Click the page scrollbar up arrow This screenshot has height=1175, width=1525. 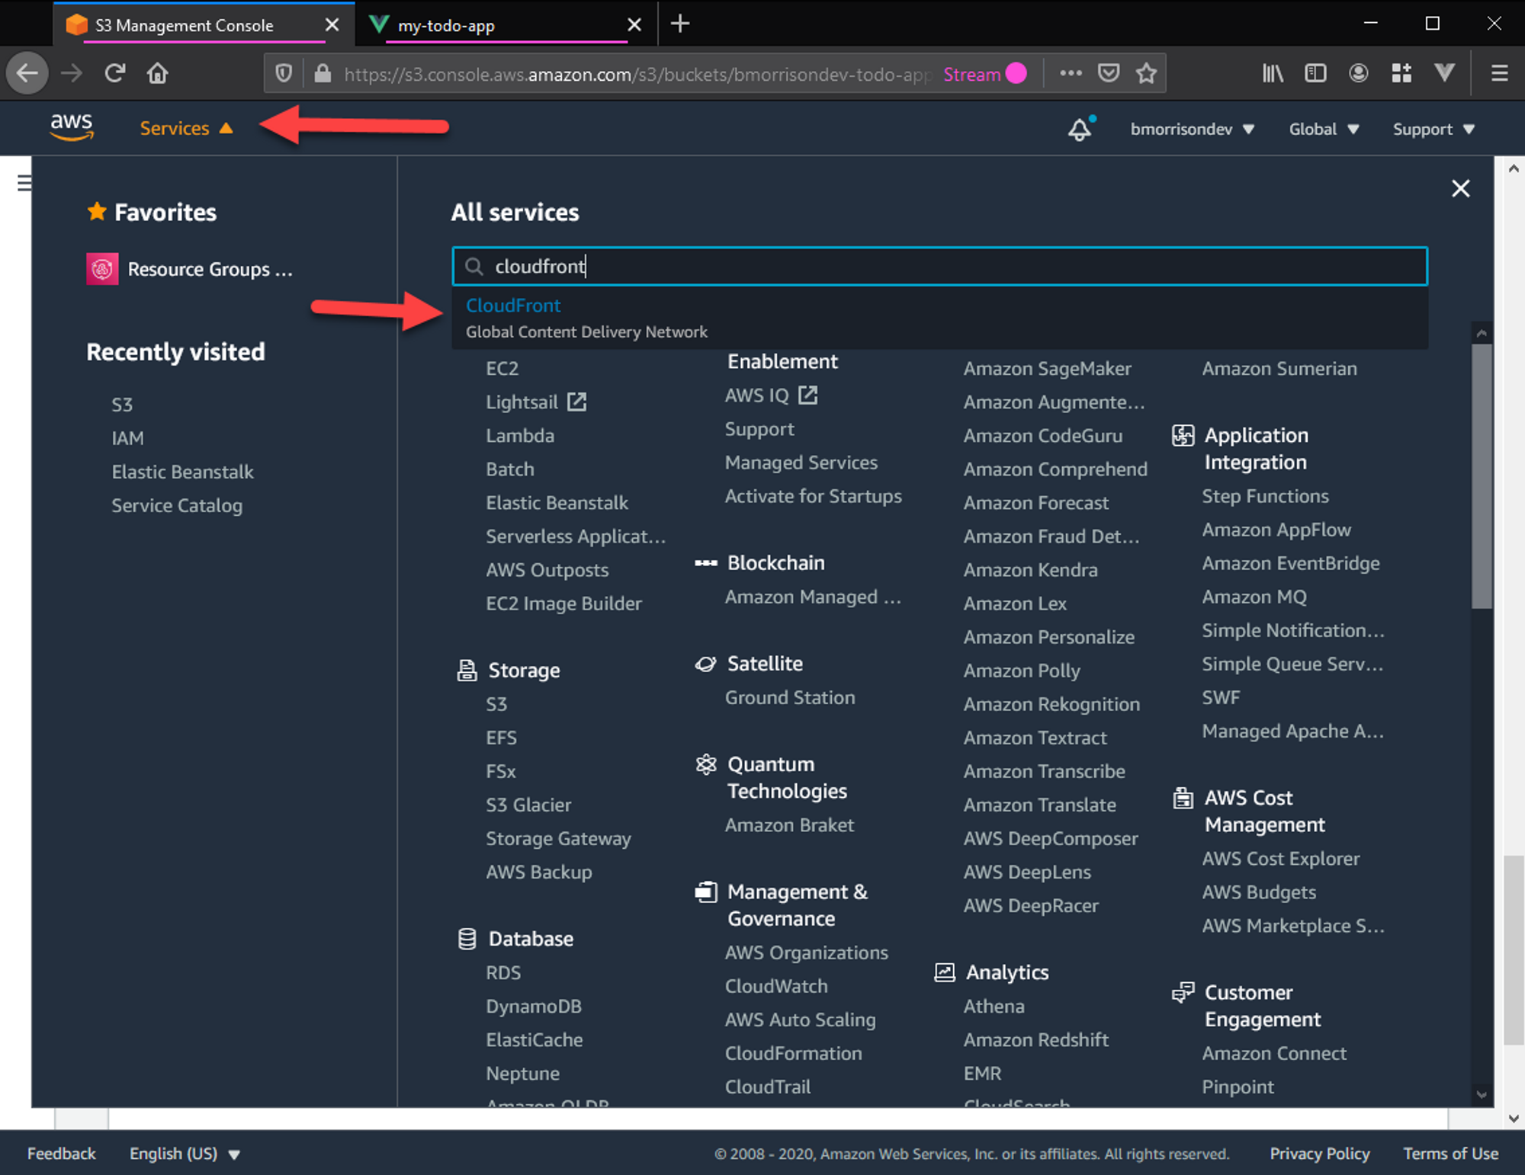1514,168
